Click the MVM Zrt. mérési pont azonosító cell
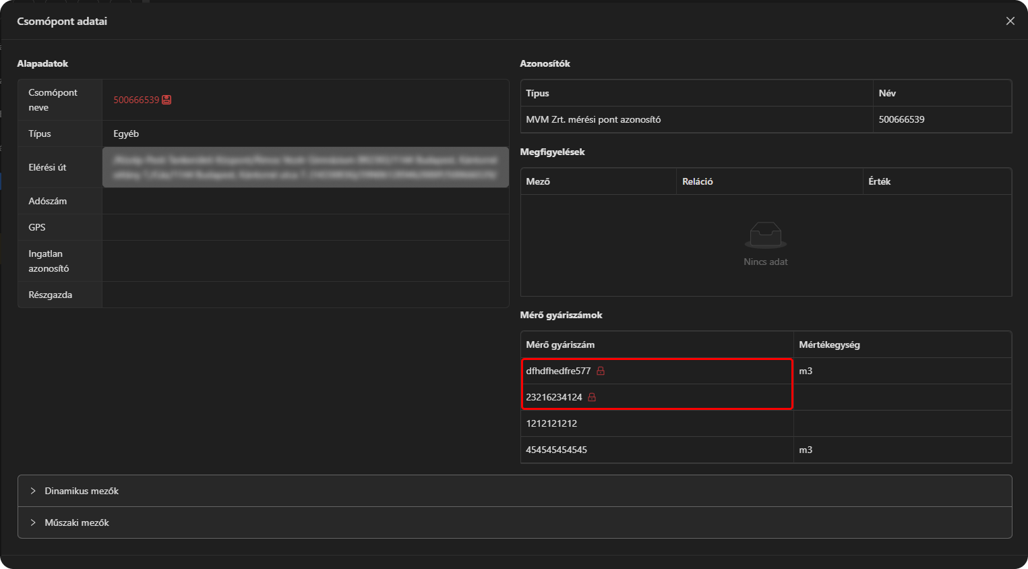 point(593,119)
